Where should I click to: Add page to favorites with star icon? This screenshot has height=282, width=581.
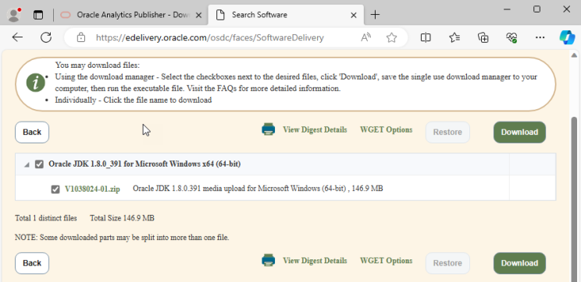click(391, 37)
